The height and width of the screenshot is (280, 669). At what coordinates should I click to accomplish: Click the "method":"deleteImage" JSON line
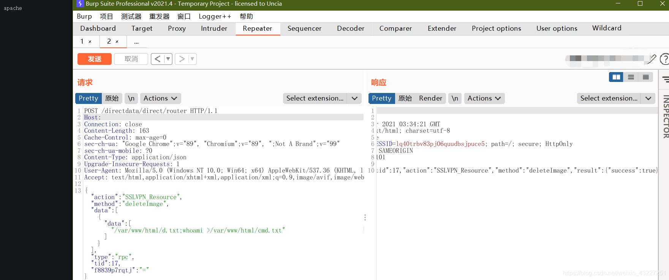tap(130, 204)
